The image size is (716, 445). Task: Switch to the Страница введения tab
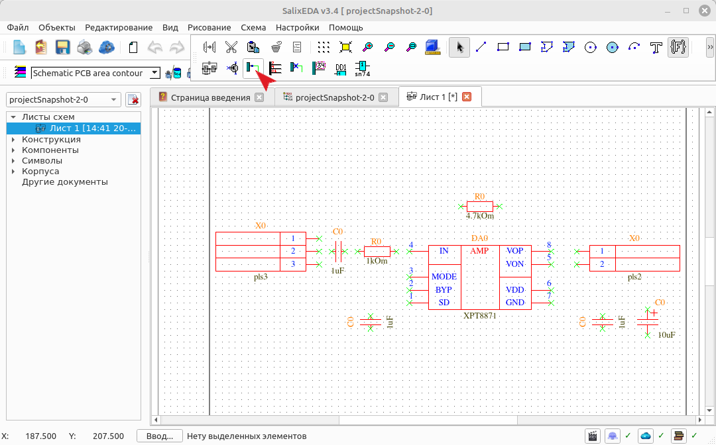pyautogui.click(x=211, y=97)
